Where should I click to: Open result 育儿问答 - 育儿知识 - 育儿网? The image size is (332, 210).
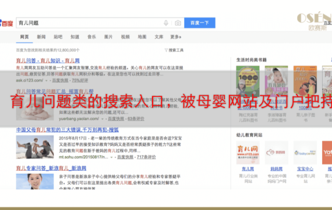pos(48,61)
